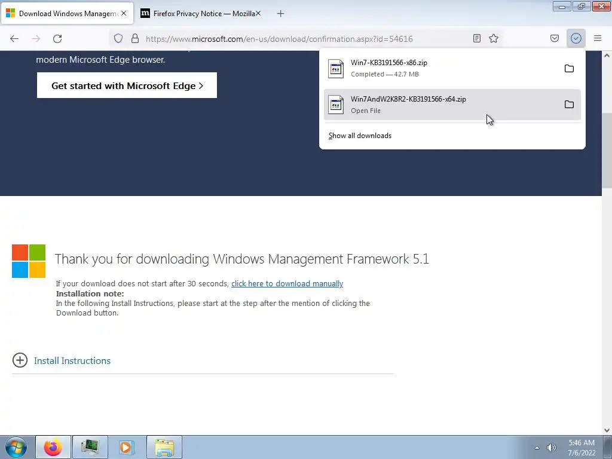This screenshot has height=459, width=612.
Task: Click the Microsoft logo on page
Action: tap(29, 261)
